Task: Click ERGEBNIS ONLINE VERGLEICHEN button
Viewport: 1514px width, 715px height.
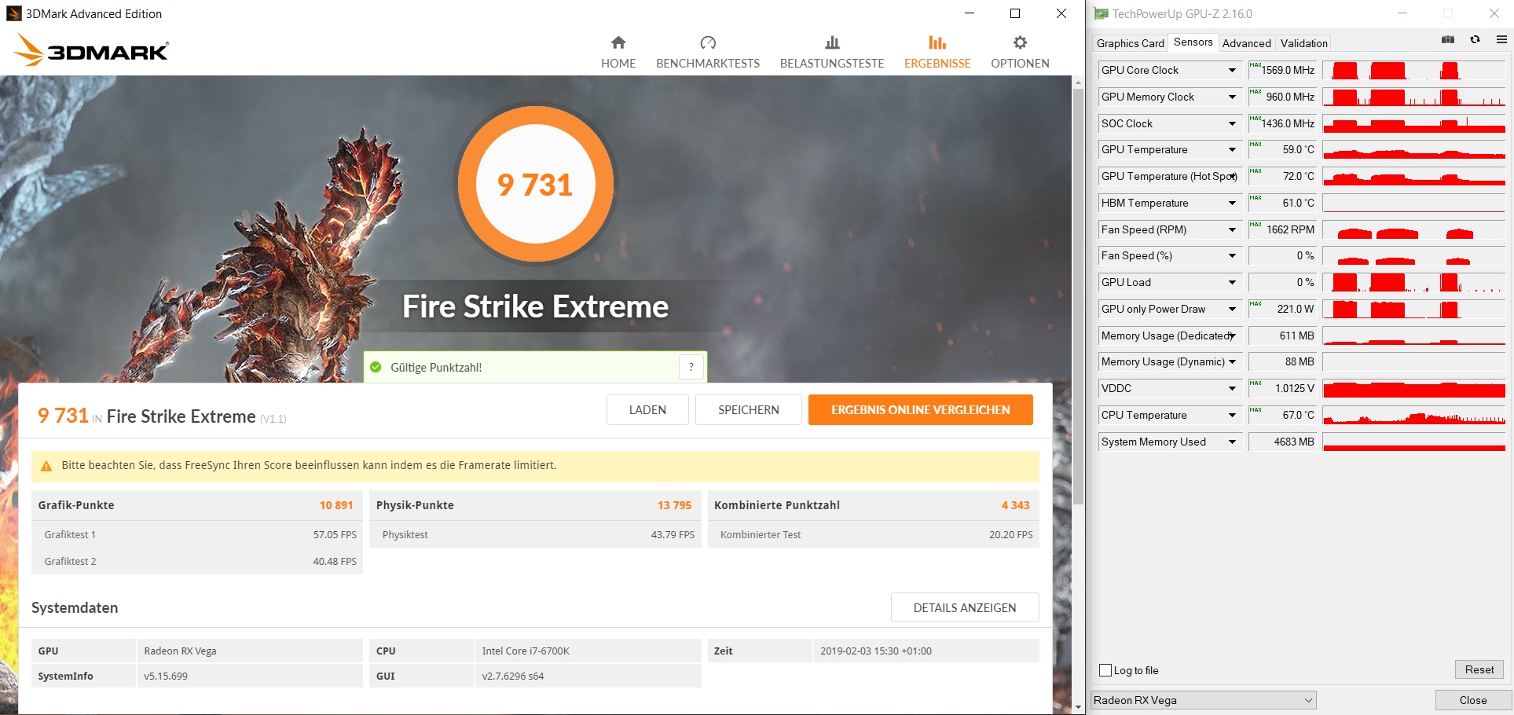Action: click(921, 409)
